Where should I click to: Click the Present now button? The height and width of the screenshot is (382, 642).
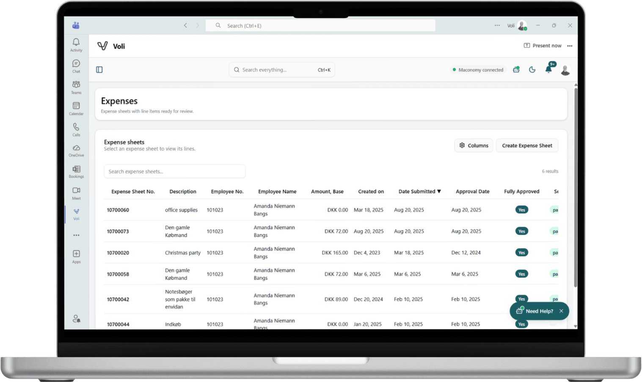(543, 45)
